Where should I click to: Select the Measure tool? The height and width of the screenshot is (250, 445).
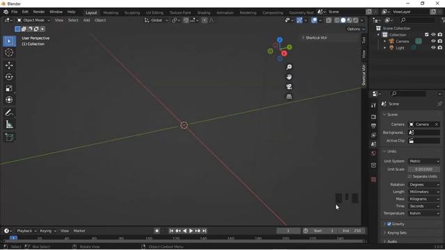[9, 124]
